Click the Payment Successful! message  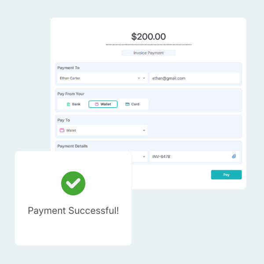pyautogui.click(x=73, y=211)
